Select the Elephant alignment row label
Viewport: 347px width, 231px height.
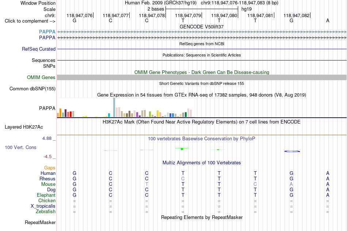pyautogui.click(x=46, y=195)
